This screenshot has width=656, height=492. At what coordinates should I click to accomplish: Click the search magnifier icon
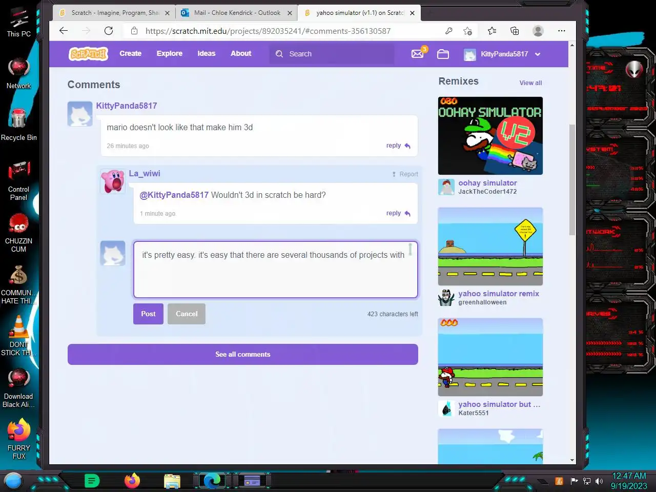click(x=279, y=54)
